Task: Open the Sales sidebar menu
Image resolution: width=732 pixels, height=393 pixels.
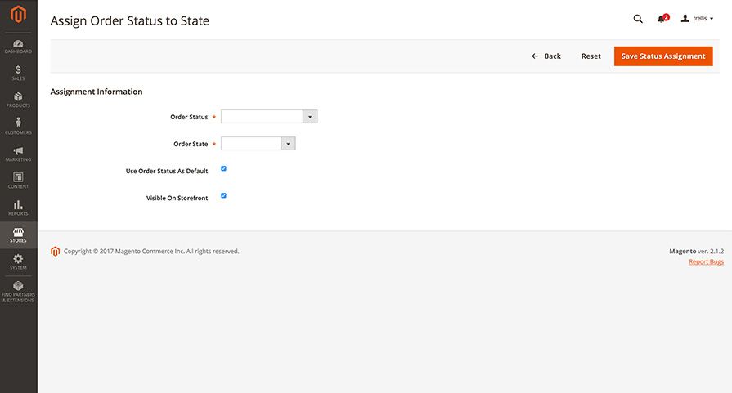Action: pyautogui.click(x=18, y=74)
